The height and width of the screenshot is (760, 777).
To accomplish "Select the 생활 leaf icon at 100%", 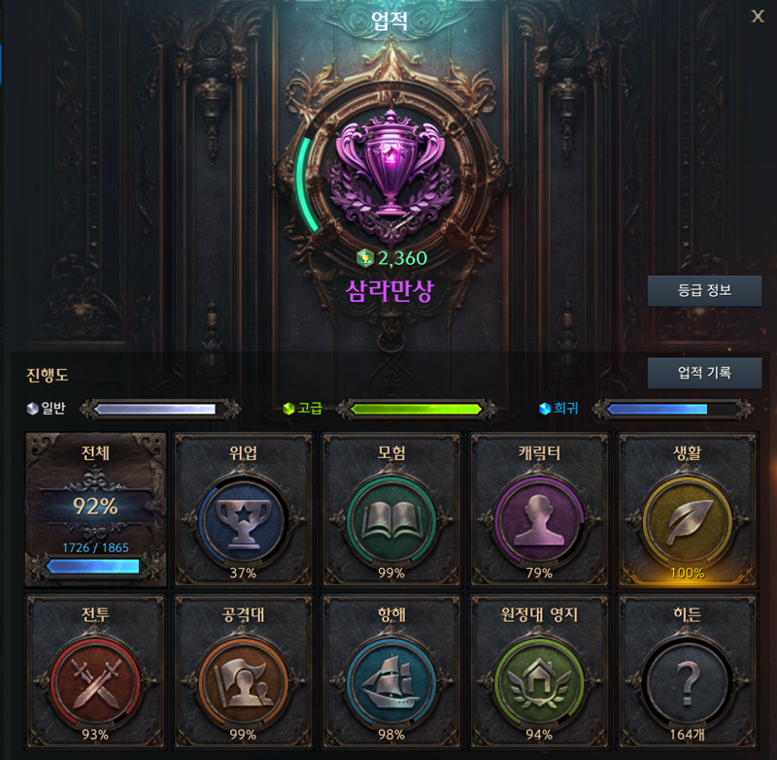I will [x=688, y=521].
